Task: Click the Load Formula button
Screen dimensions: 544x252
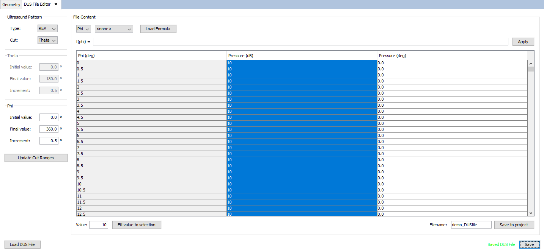Action: [x=158, y=29]
